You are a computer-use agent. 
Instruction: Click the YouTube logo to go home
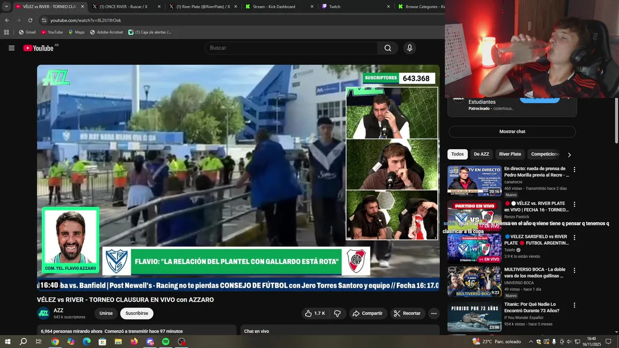coord(38,48)
